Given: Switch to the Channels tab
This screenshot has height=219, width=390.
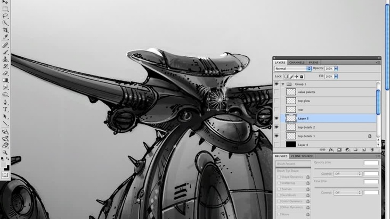Looking at the screenshot, I should [x=297, y=63].
